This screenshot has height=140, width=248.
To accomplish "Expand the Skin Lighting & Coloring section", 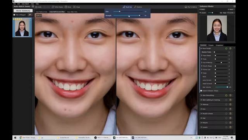I will [201, 100].
